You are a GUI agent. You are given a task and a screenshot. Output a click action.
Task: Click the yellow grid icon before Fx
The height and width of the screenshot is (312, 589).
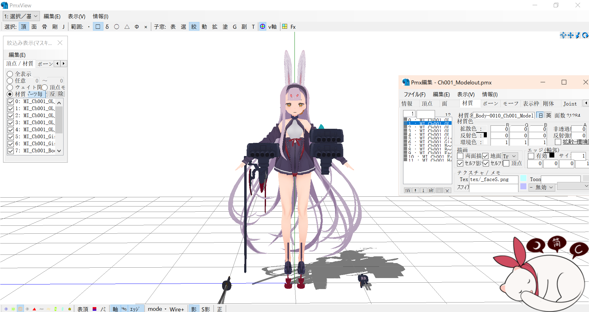click(285, 27)
